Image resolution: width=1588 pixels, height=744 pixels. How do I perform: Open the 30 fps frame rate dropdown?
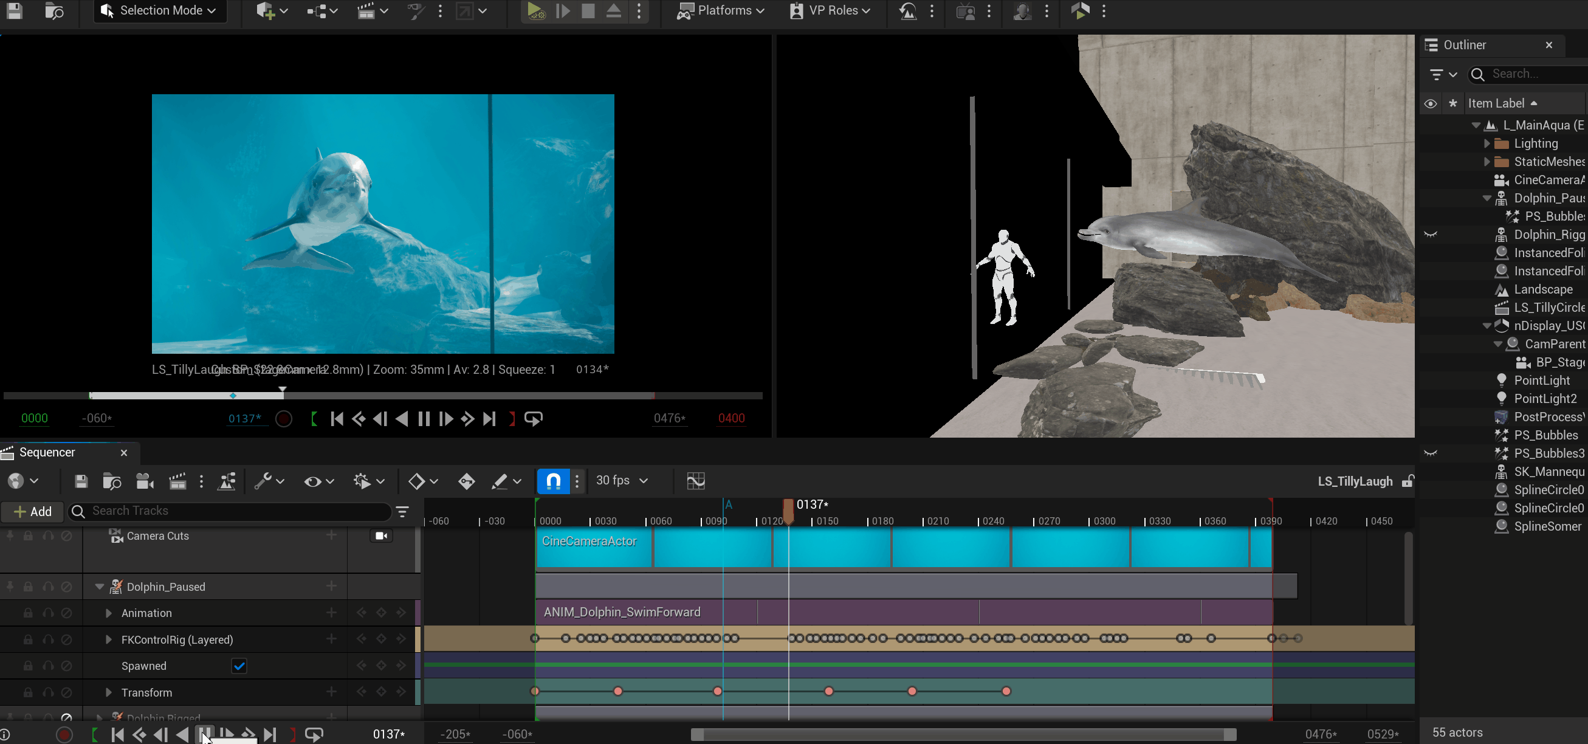pos(621,481)
